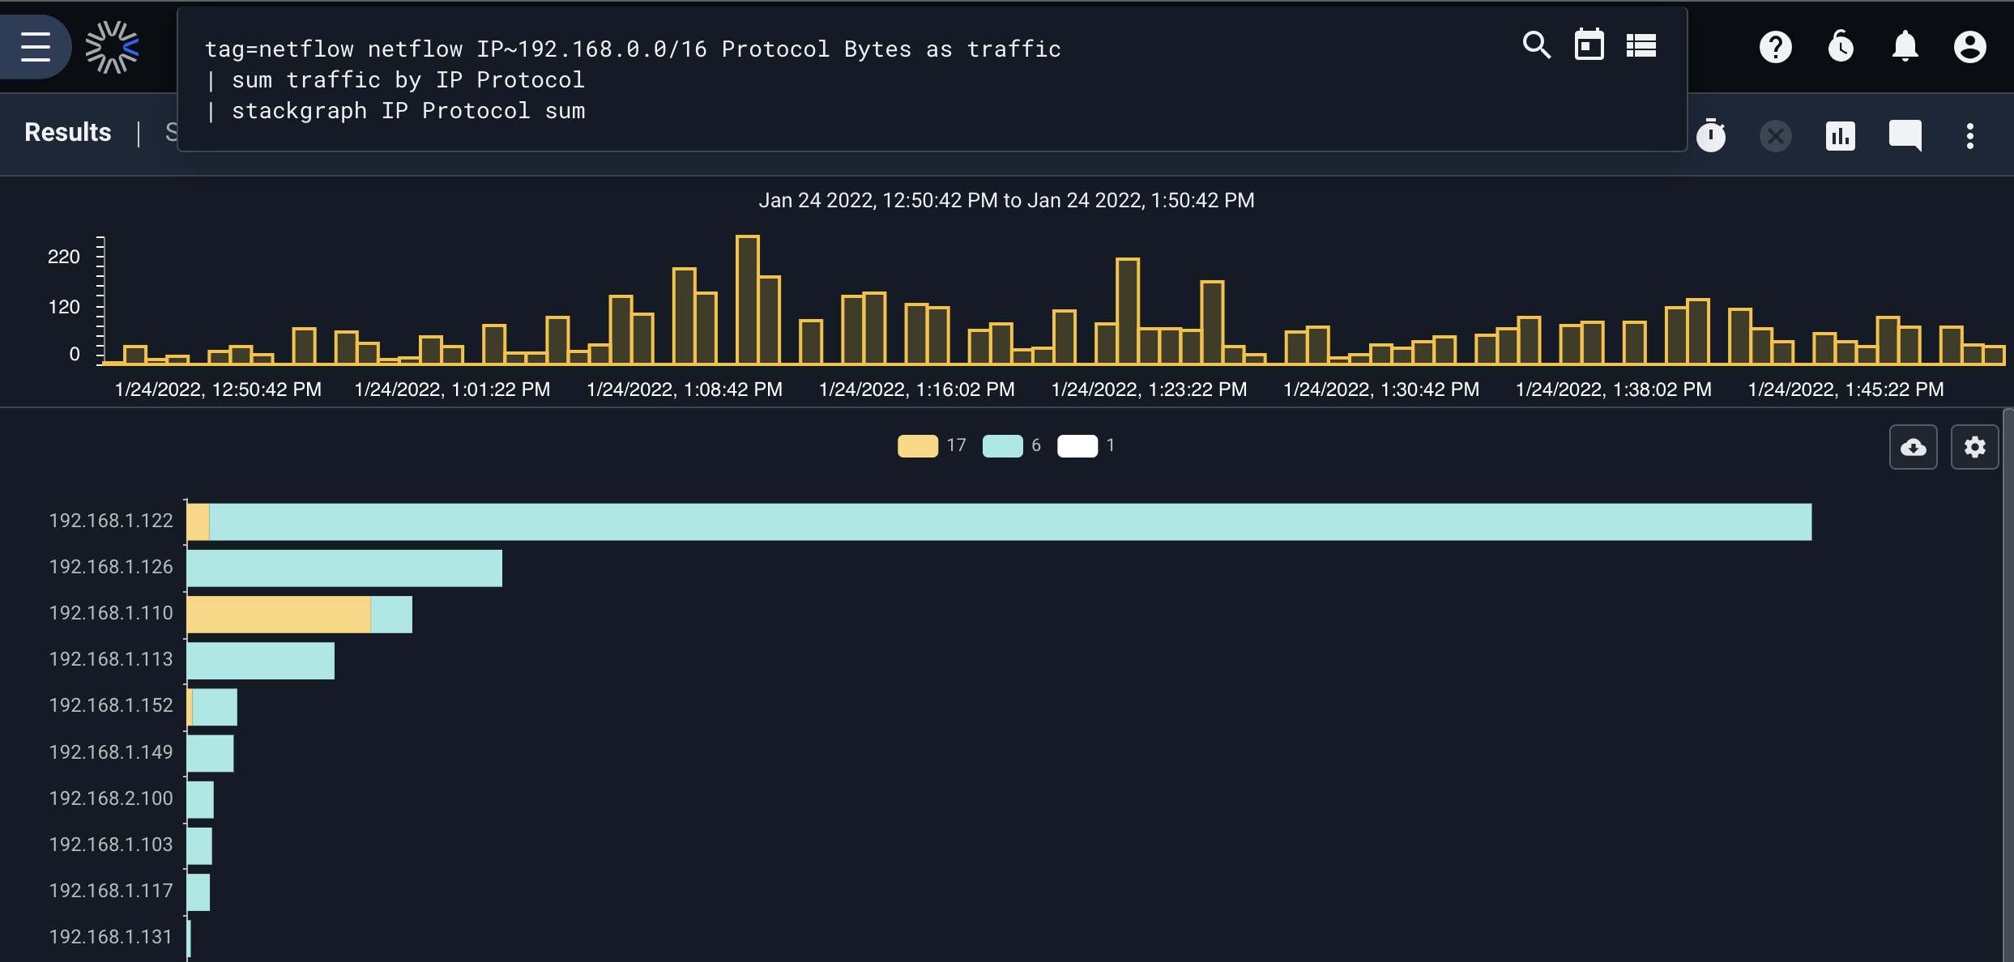Open the help question mark icon
Image resolution: width=2014 pixels, height=962 pixels.
coord(1775,47)
